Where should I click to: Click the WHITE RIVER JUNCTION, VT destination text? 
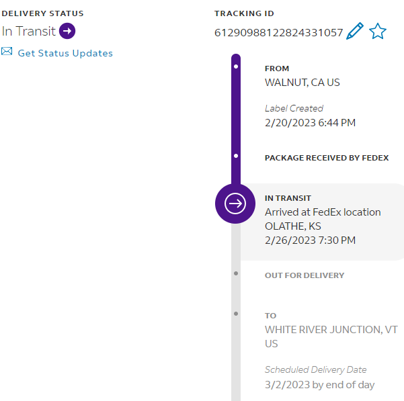pos(331,330)
